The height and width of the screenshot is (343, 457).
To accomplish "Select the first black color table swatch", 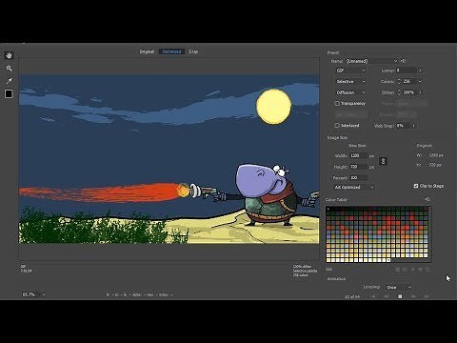I will pyautogui.click(x=328, y=210).
